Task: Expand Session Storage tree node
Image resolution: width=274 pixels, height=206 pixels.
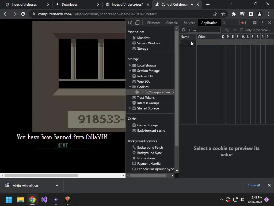Action: (x=130, y=71)
